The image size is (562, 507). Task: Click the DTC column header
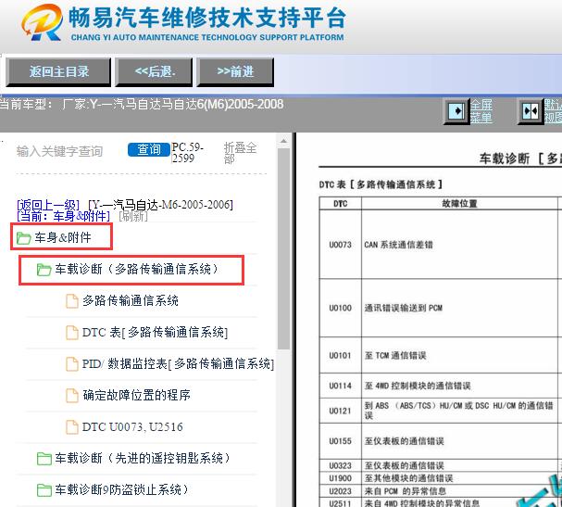coord(340,203)
